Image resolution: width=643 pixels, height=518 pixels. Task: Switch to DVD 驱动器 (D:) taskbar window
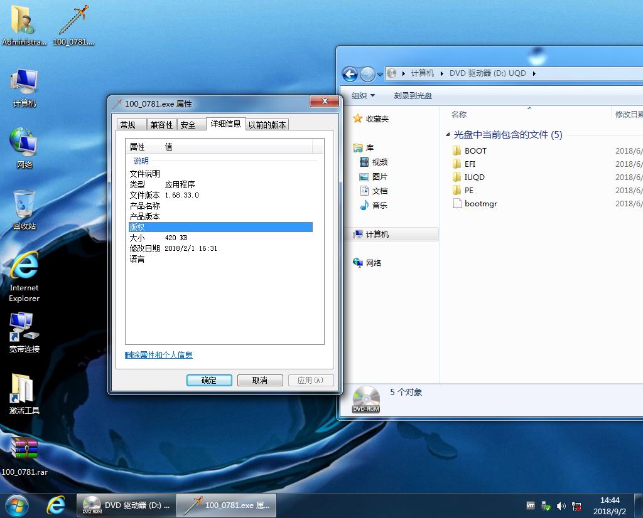[126, 505]
